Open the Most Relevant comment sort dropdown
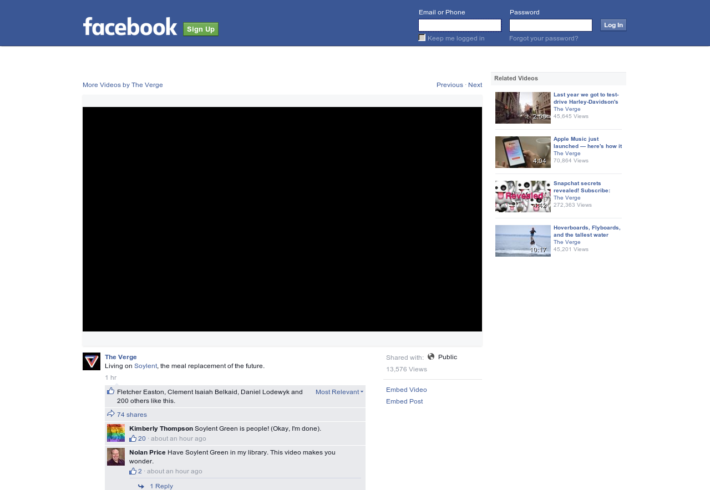This screenshot has height=490, width=710. tap(339, 392)
